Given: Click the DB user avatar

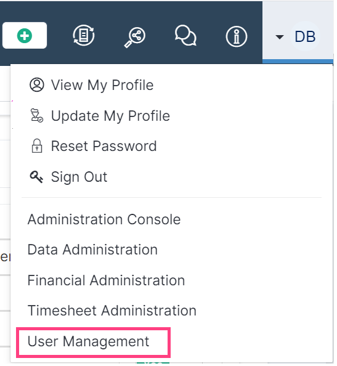Looking at the screenshot, I should (305, 36).
